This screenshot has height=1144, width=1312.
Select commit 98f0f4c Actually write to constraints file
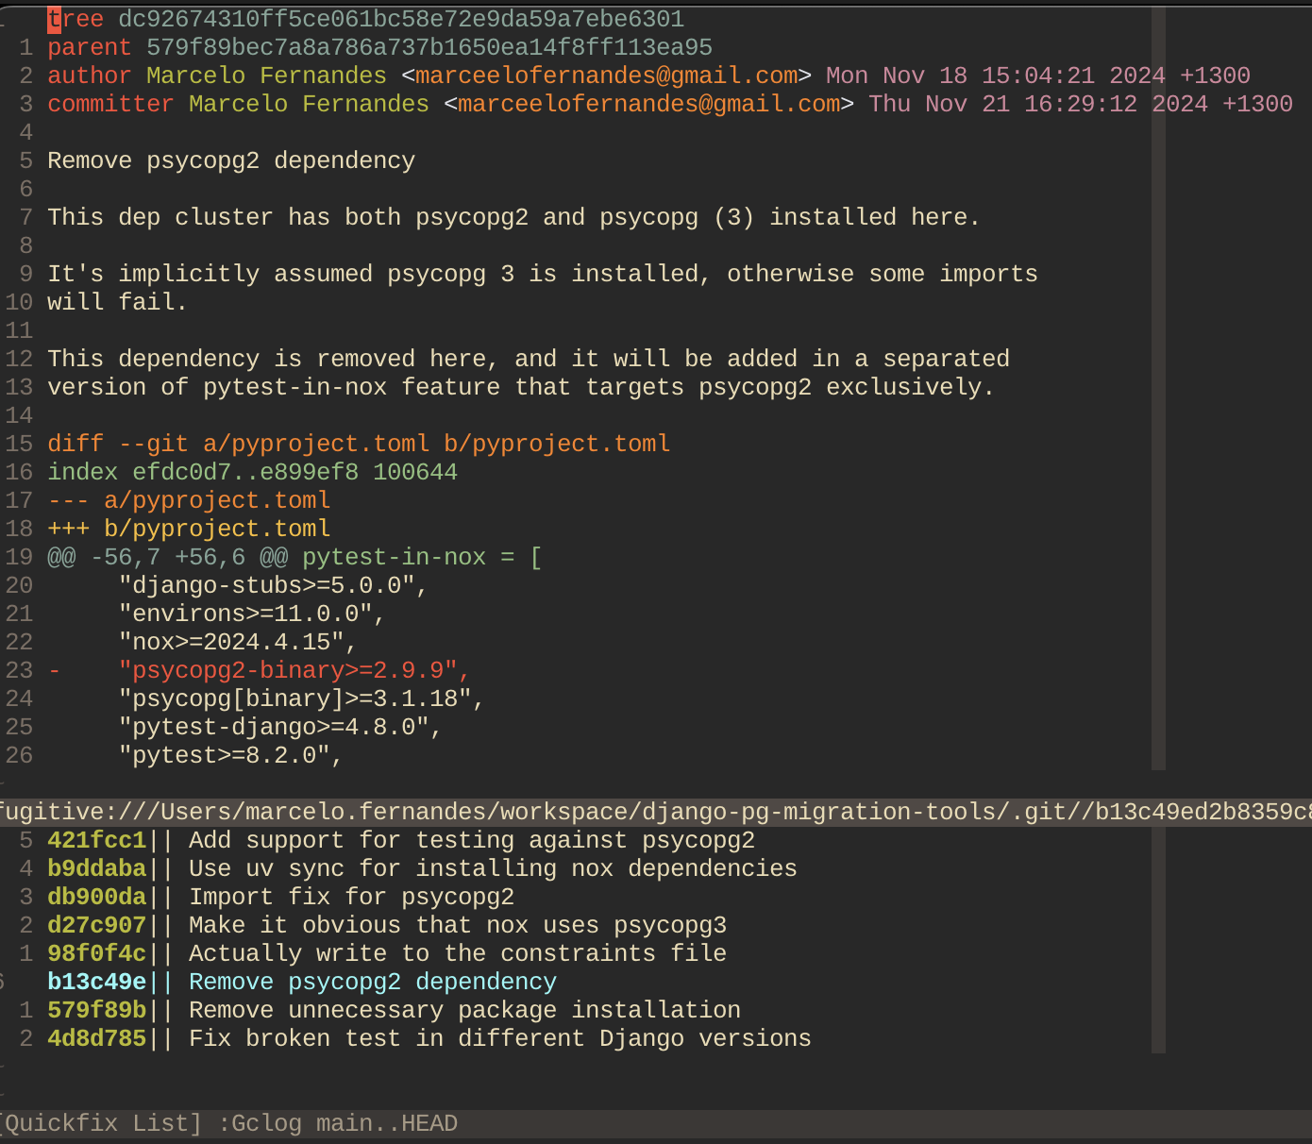coord(386,953)
